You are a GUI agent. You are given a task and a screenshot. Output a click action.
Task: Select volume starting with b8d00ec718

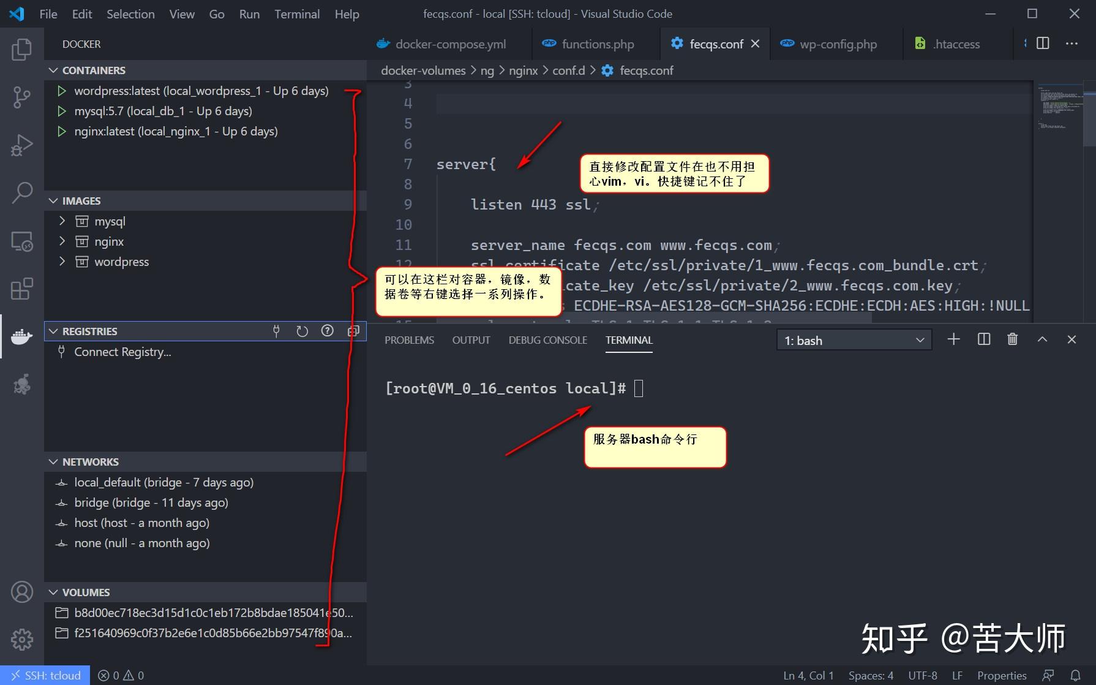click(x=205, y=613)
